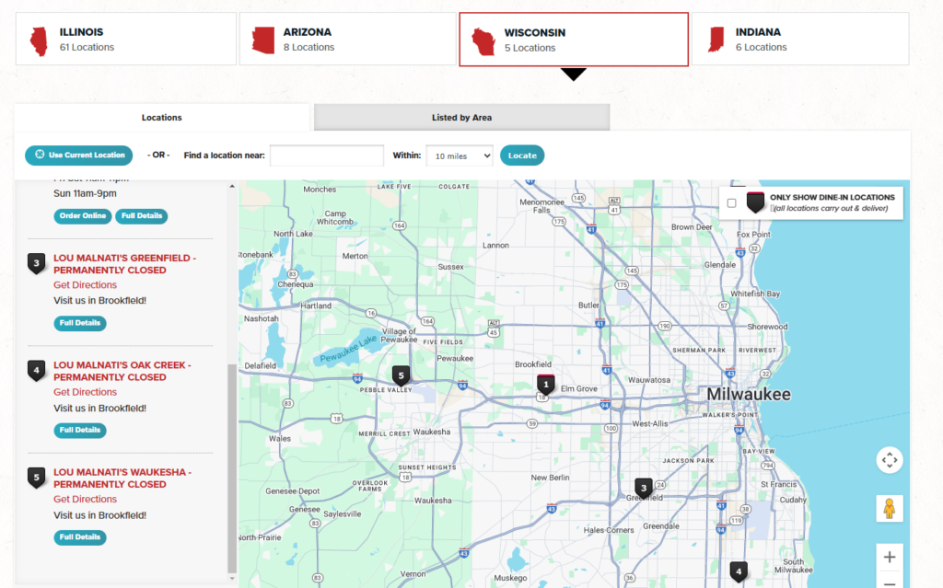
Task: Click map pin 5 near Pebble Valley
Action: 402,375
